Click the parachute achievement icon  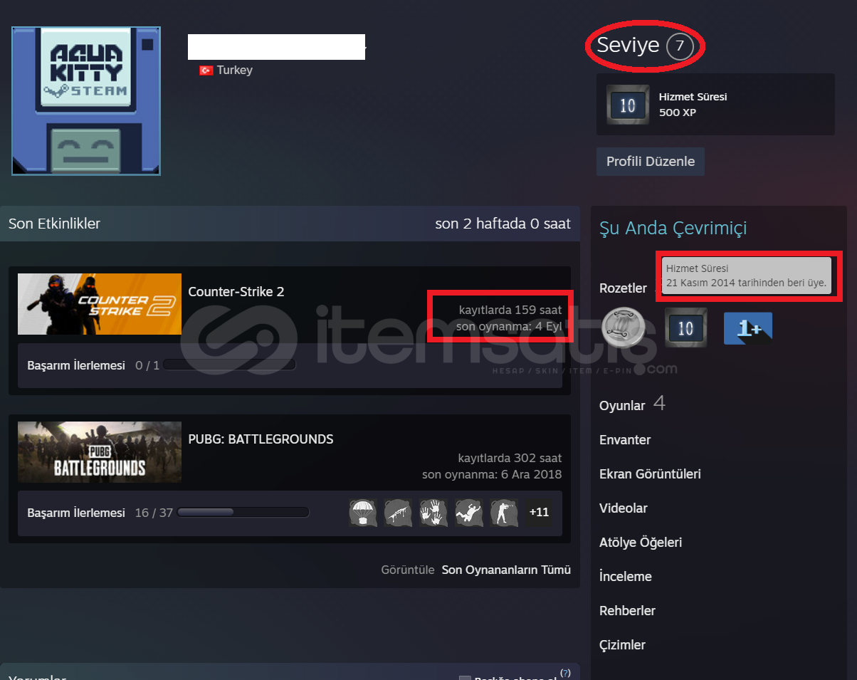[x=363, y=513]
